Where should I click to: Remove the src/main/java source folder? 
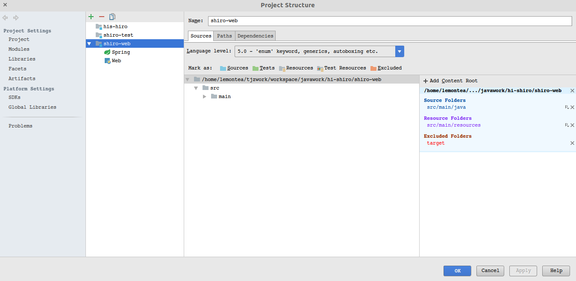pos(572,107)
